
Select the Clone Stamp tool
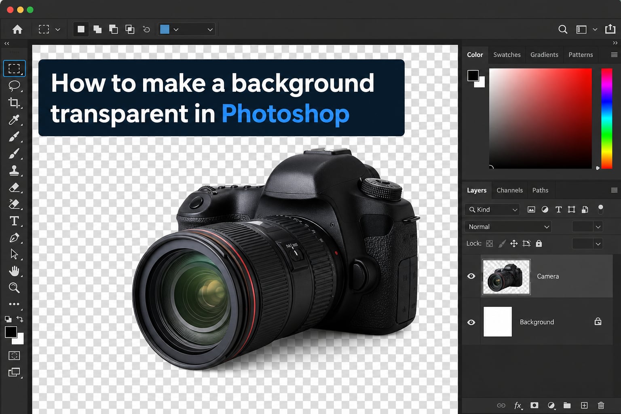pos(14,171)
